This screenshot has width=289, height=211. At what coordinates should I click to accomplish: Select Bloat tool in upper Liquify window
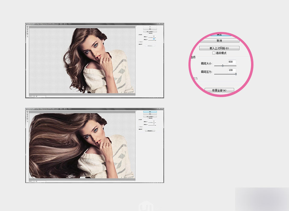click(x=27, y=32)
